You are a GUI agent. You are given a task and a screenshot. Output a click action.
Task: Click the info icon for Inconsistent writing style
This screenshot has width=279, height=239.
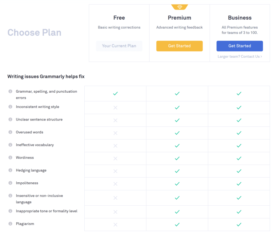pyautogui.click(x=11, y=107)
